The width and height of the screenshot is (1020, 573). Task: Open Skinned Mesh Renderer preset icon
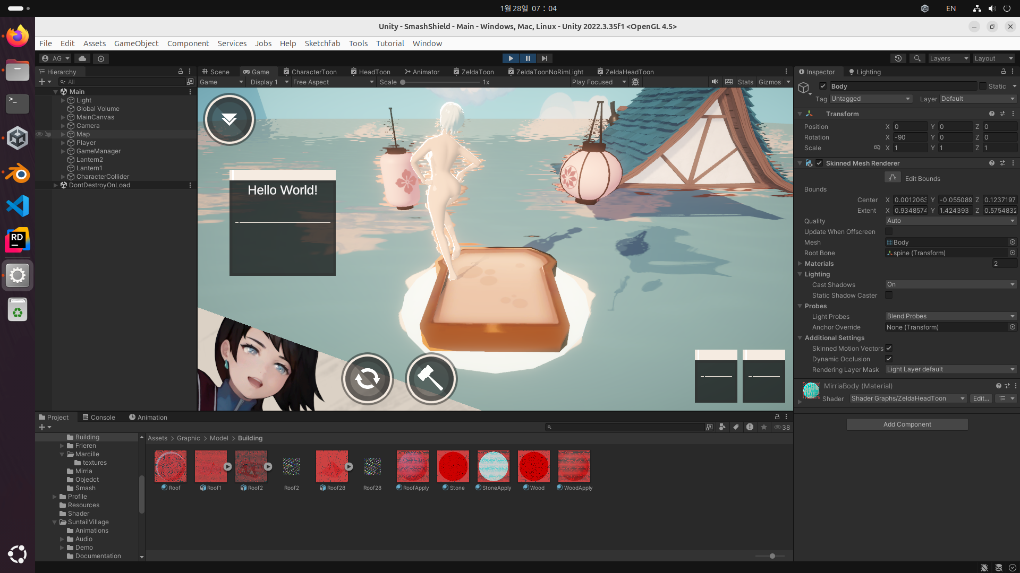click(1002, 163)
